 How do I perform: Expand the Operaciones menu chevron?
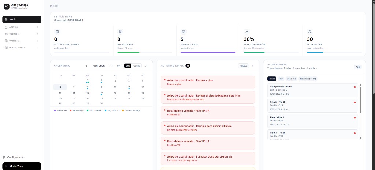[38, 48]
